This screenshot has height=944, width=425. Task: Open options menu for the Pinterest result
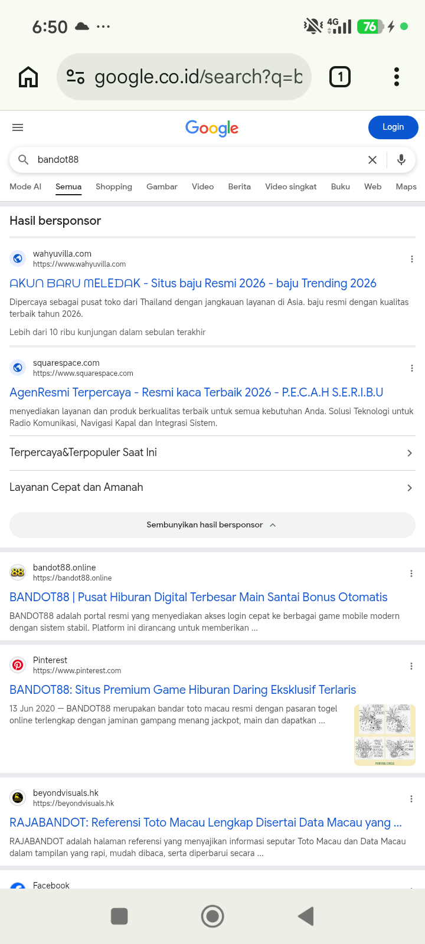point(411,666)
